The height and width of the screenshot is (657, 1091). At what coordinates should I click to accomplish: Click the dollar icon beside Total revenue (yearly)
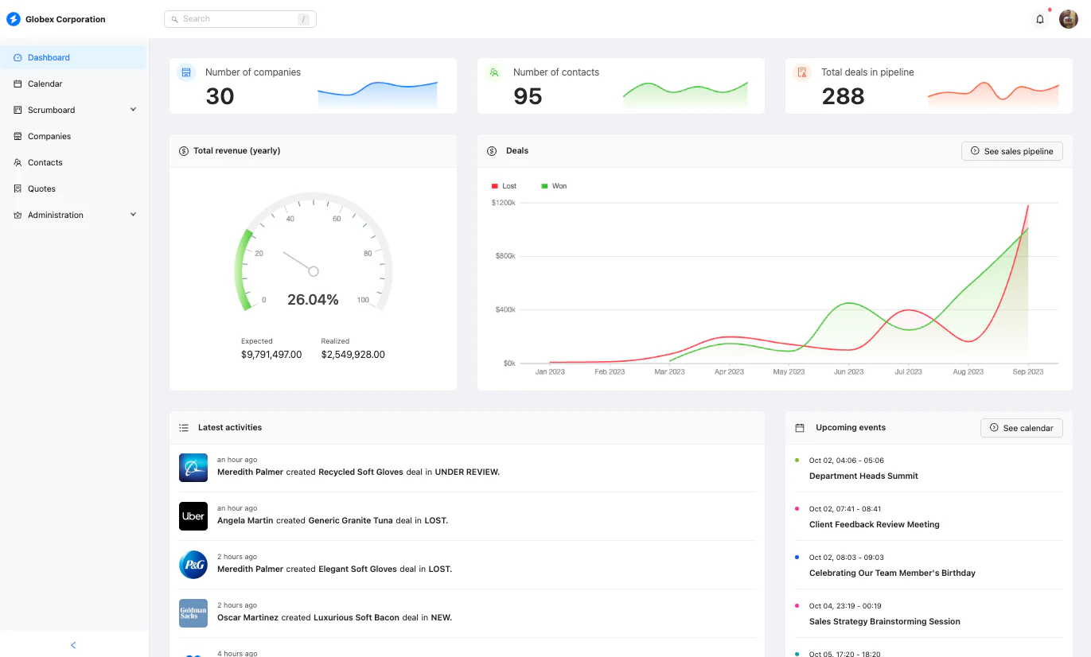183,150
